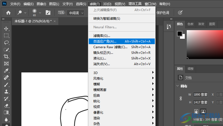The width and height of the screenshot is (223, 126).
Task: Select the Quick Selection tool
Action: tap(6, 50)
